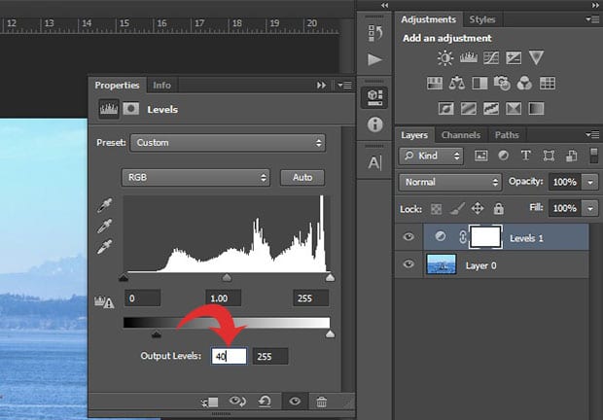Open the RGB channel dropdown
This screenshot has height=420, width=603.
click(195, 177)
